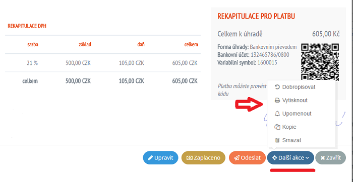Click the copy icon beside Kopie
353x182 pixels.
tap(277, 127)
